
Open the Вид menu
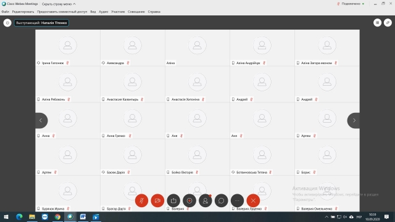tap(93, 12)
